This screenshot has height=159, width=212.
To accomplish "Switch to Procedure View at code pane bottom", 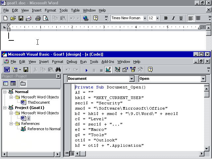I will tap(67, 153).
